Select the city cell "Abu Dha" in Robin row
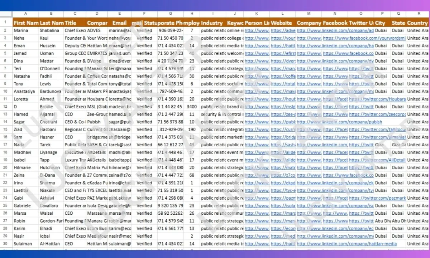The image size is (430, 258). (x=382, y=221)
